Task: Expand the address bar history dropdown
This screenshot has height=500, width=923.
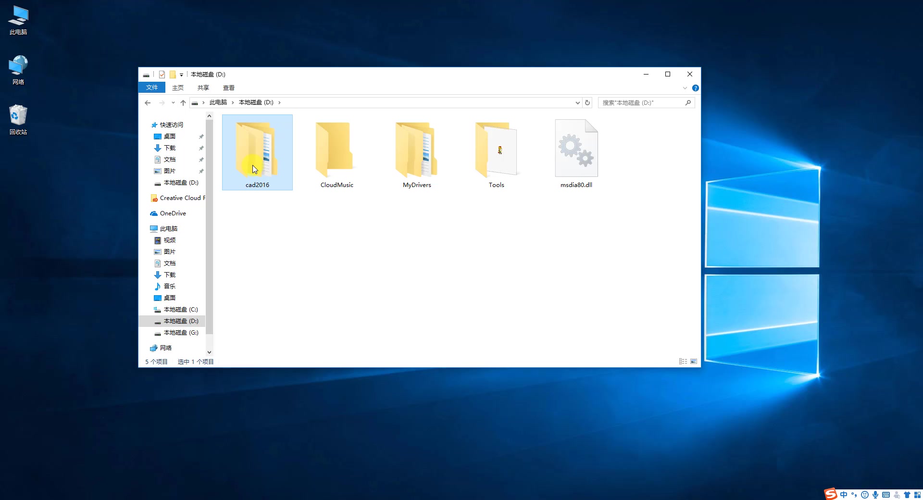Action: coord(577,102)
